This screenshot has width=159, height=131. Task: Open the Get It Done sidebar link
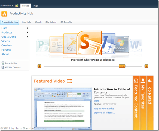(9, 37)
